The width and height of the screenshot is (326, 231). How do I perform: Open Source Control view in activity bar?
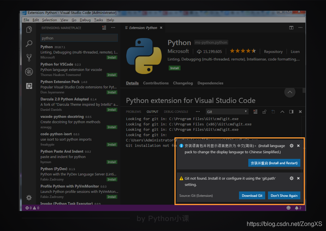click(29, 57)
